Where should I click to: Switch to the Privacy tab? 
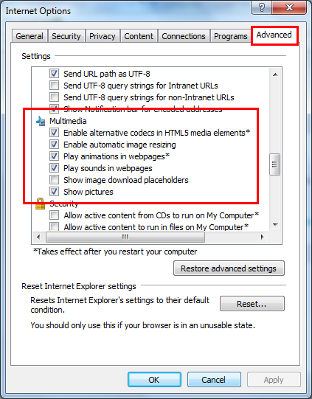(x=103, y=36)
